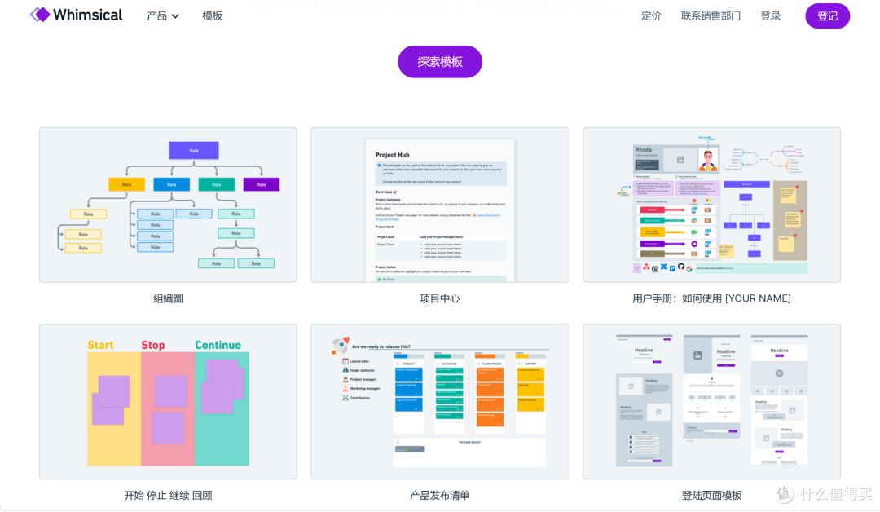
Task: Click the 探索模板 button
Action: pyautogui.click(x=440, y=62)
